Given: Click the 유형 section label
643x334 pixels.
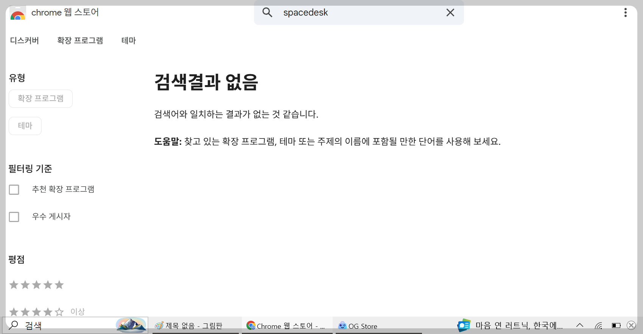Looking at the screenshot, I should click(x=17, y=78).
